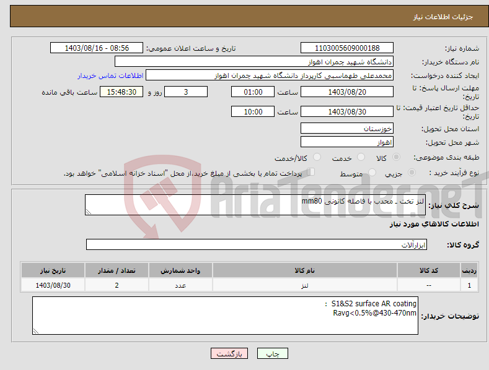Click the چاپ (print) button
Screen dimensions: 489x370
272,353
